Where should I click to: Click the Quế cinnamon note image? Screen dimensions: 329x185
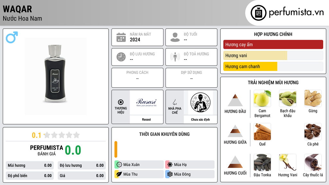[x=262, y=131]
